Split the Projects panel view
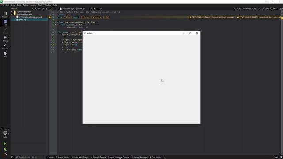The height and width of the screenshot is (159, 283). tap(43, 8)
